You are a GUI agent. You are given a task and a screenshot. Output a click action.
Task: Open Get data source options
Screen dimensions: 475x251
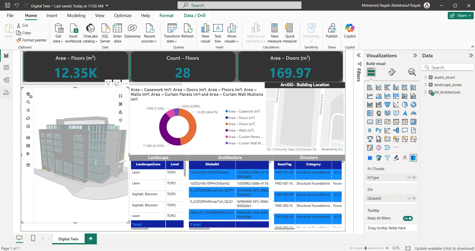[58, 33]
